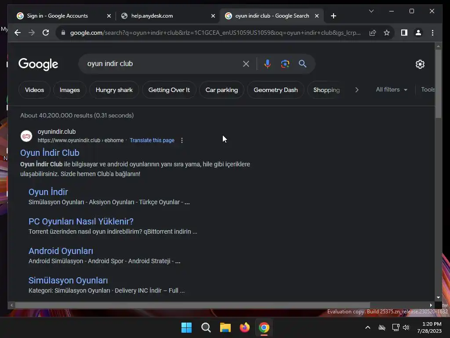450x338 pixels.
Task: Submit search with magnifier icon
Action: [302, 64]
